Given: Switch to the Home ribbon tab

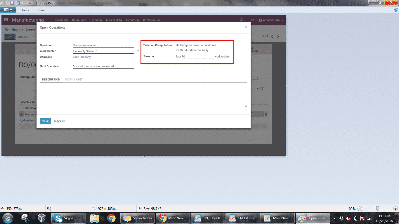Looking at the screenshot, I should [25, 10].
